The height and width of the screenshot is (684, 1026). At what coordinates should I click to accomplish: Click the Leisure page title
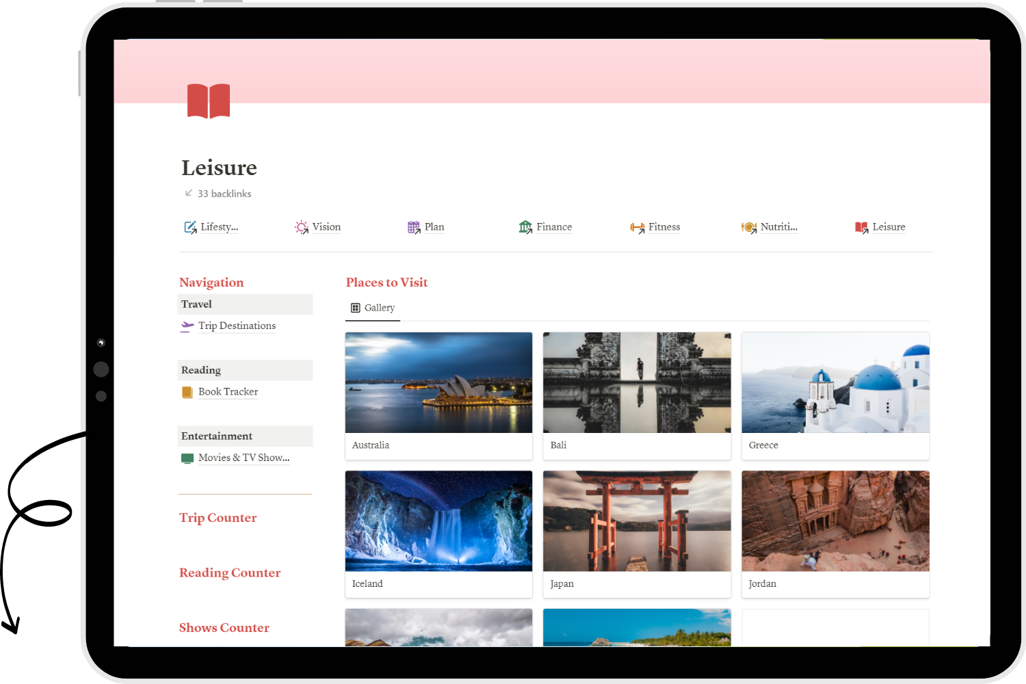pyautogui.click(x=220, y=168)
